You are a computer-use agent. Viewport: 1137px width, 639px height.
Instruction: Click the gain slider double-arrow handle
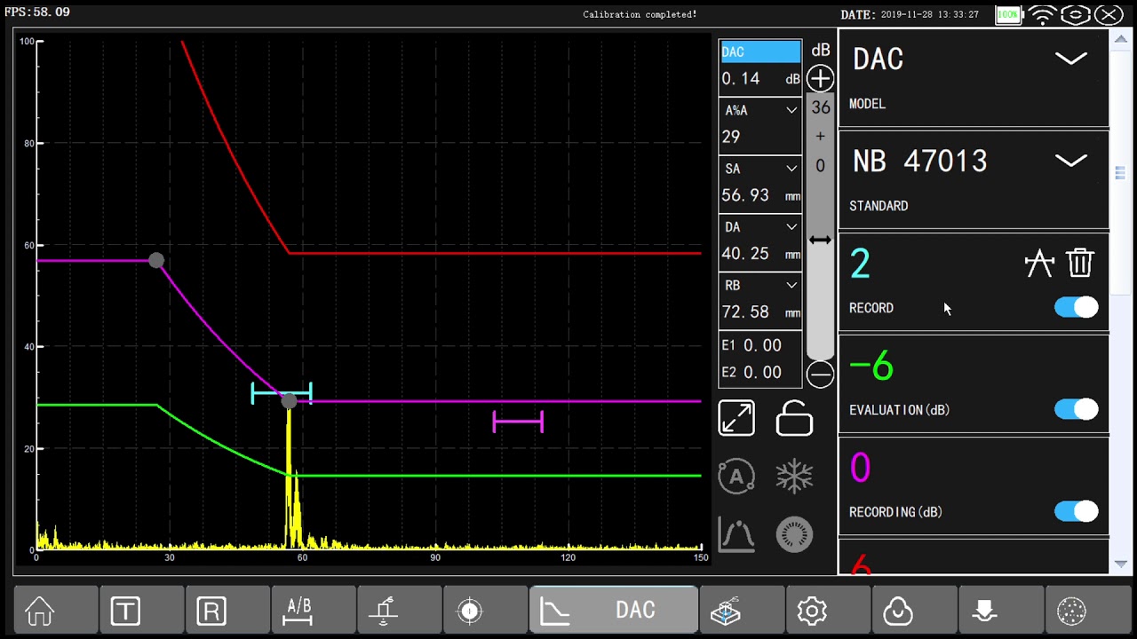pos(820,240)
